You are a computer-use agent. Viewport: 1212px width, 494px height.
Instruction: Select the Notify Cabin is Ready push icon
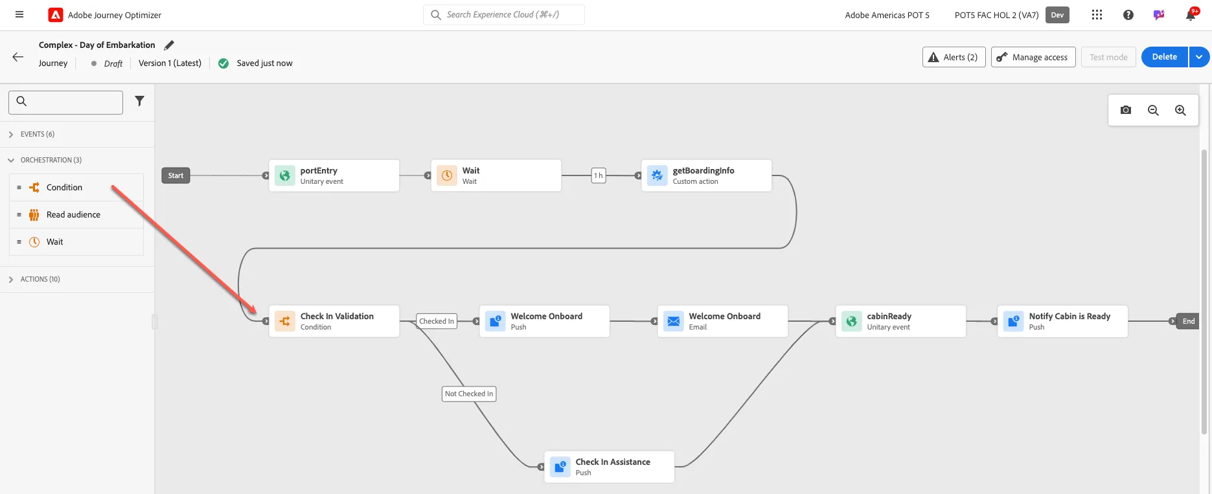tap(1014, 321)
